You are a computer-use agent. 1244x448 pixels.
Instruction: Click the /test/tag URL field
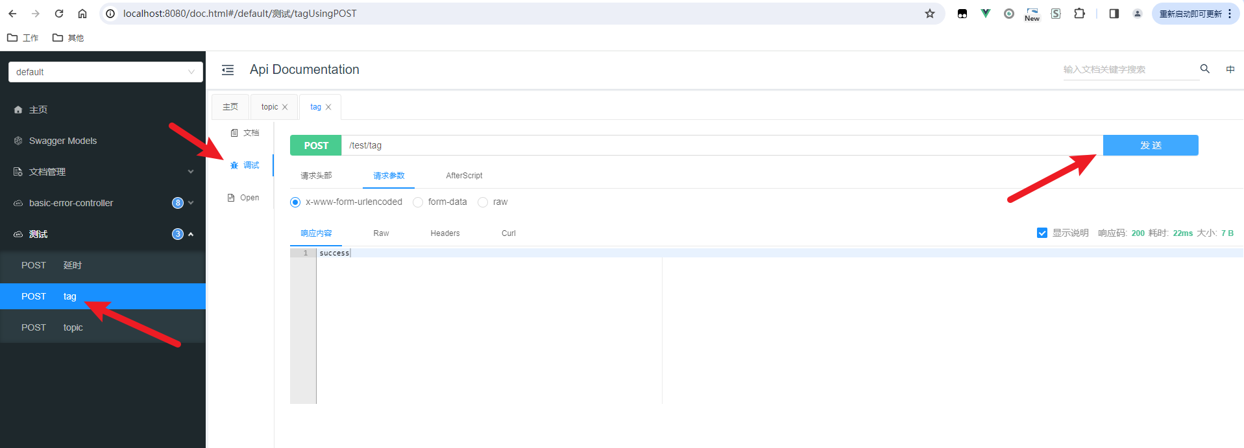[722, 145]
